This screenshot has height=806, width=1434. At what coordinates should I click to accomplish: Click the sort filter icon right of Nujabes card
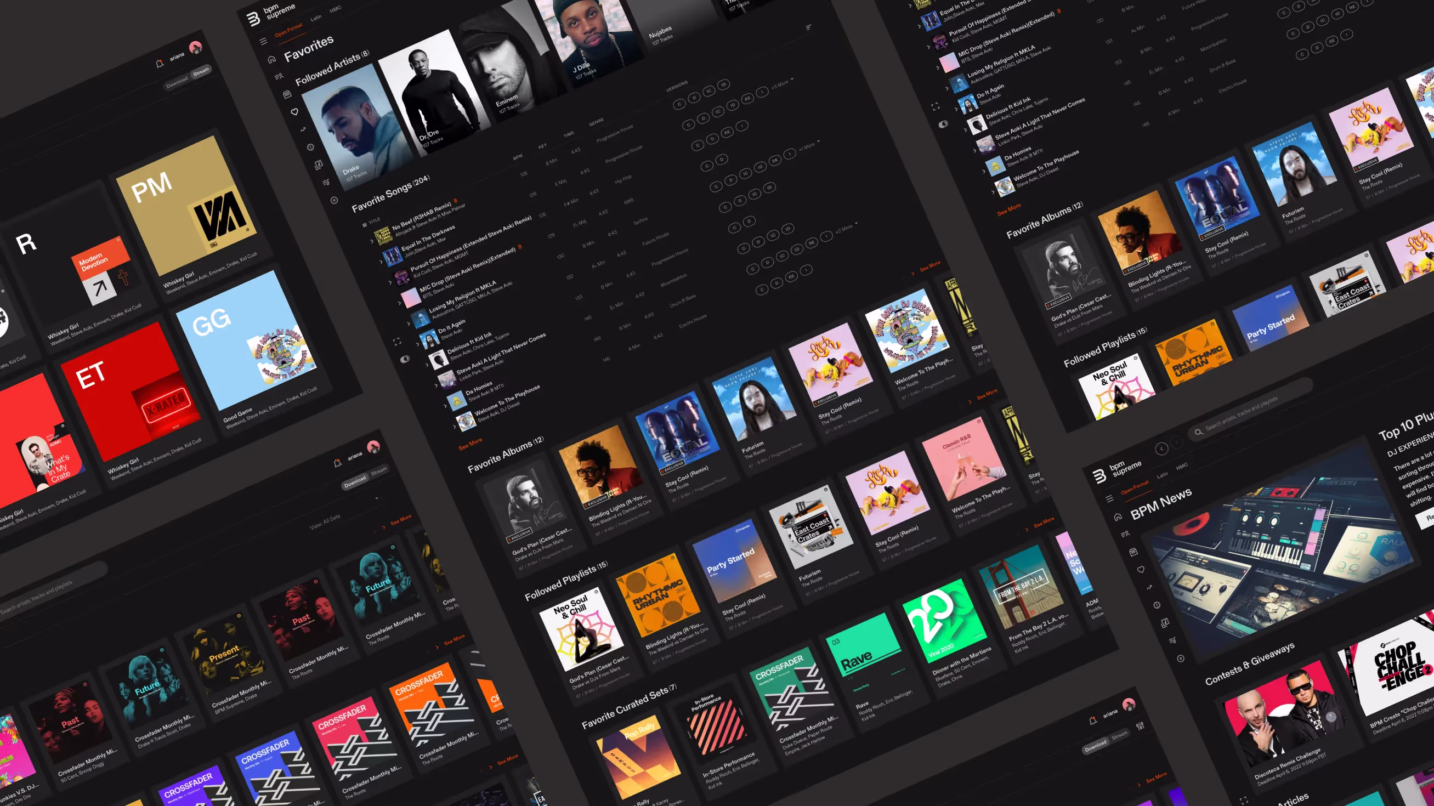tap(808, 27)
